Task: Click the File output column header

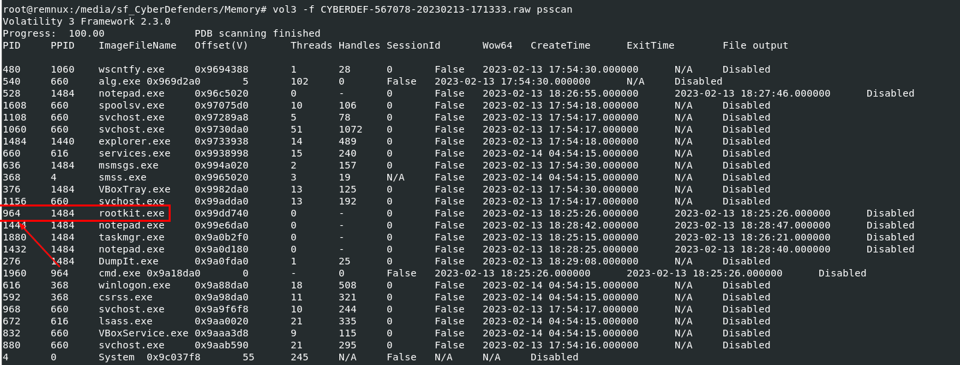Action: tap(755, 46)
